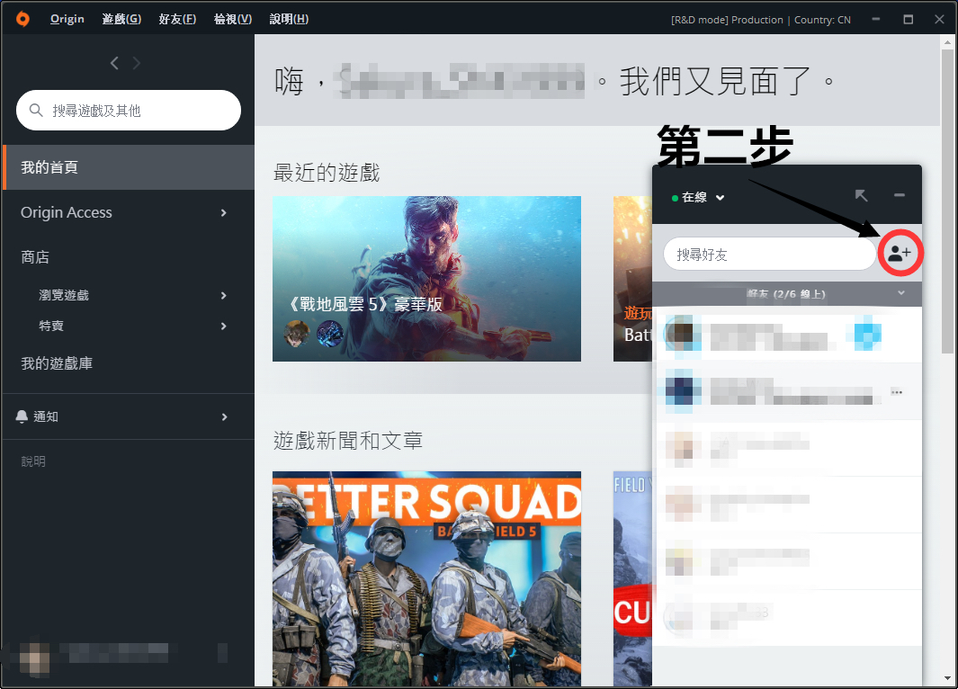958x689 pixels.
Task: Select the second friend in the list
Action: (x=787, y=391)
